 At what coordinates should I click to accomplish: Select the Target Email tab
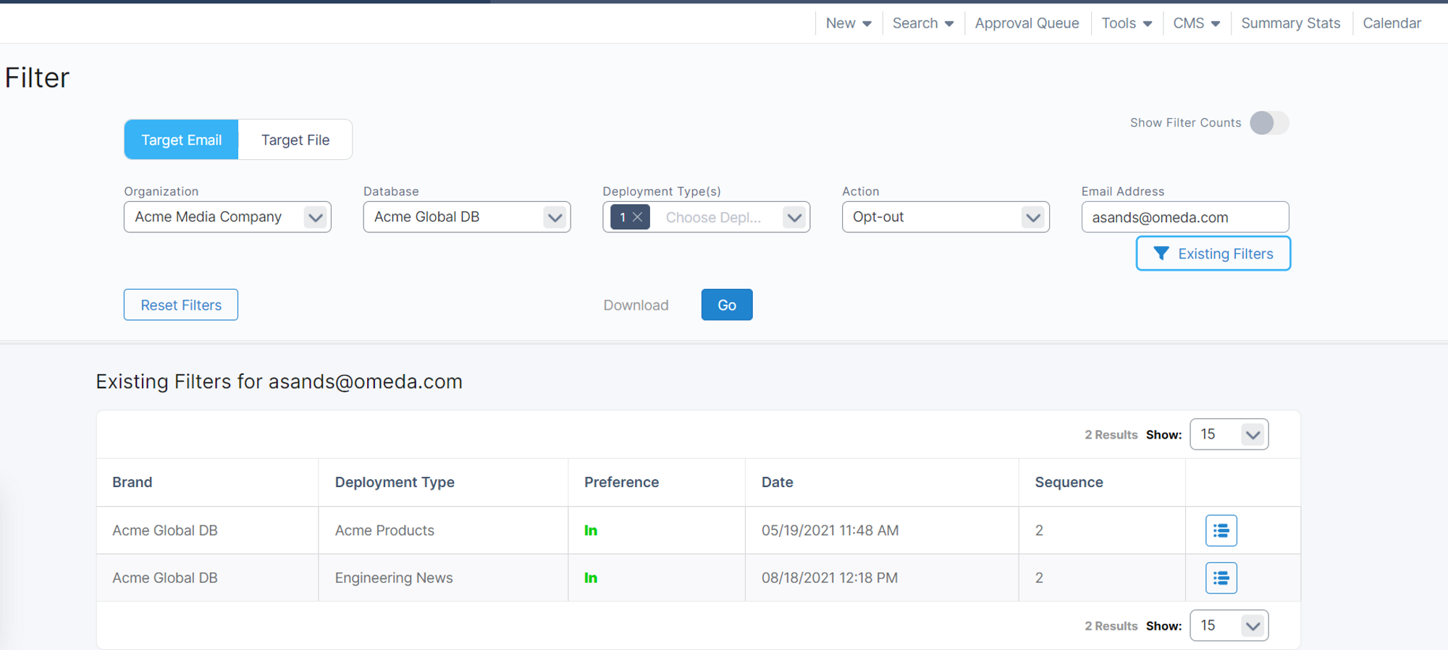tap(181, 140)
